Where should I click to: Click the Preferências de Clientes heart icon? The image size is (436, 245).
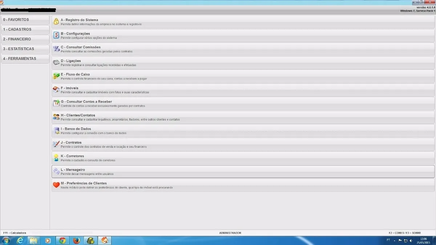[56, 185]
